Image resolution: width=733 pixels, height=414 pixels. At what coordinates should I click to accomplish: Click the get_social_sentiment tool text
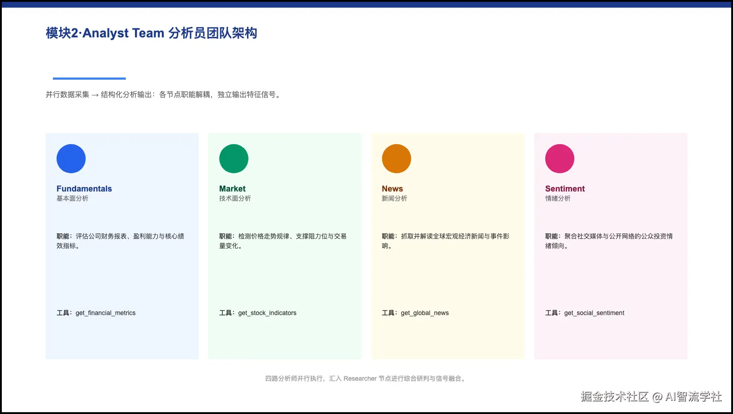(594, 313)
